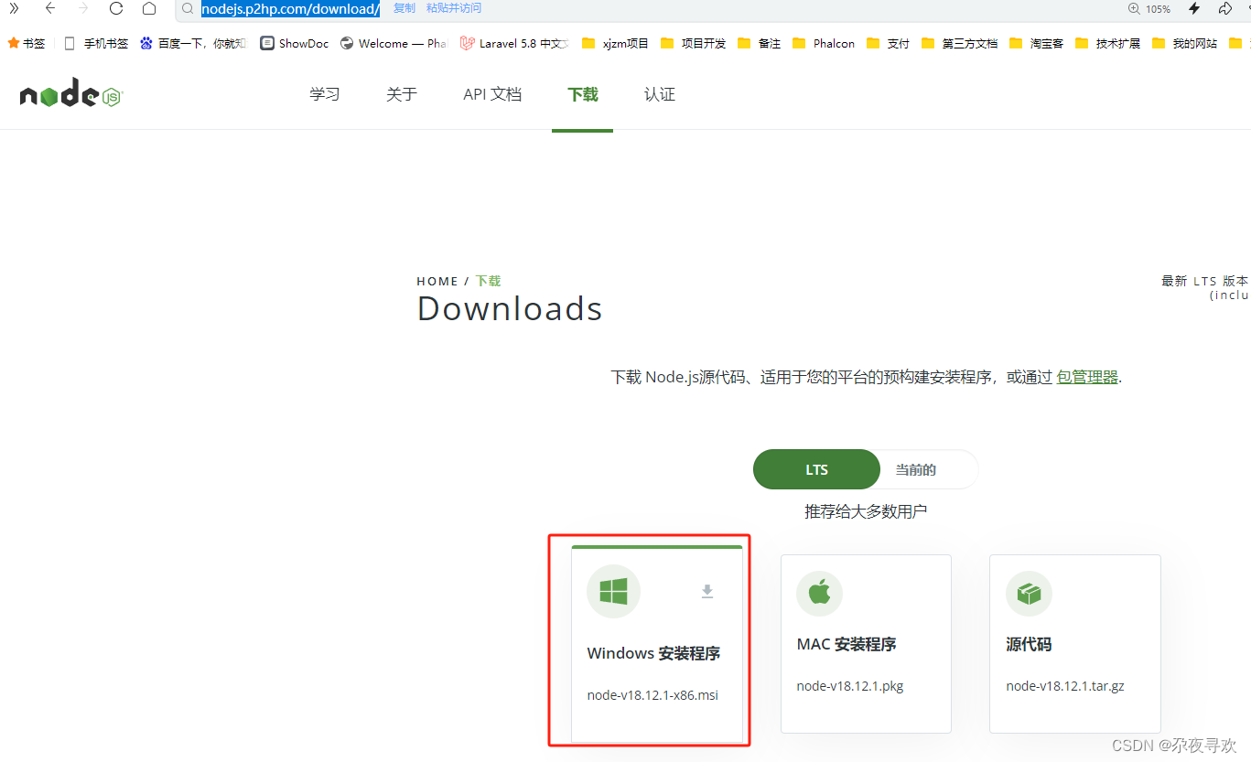The image size is (1251, 762).
Task: Click the address bar URL field
Action: [x=290, y=9]
